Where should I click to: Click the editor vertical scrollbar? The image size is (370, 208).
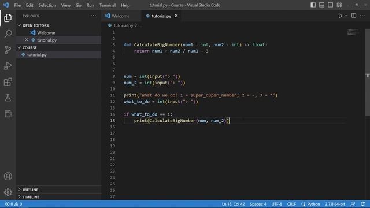[368, 72]
